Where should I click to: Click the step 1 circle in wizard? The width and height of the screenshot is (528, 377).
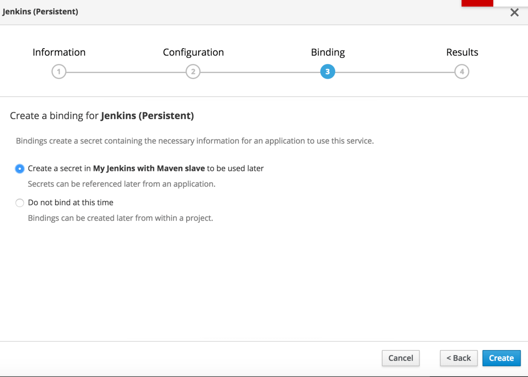click(59, 72)
